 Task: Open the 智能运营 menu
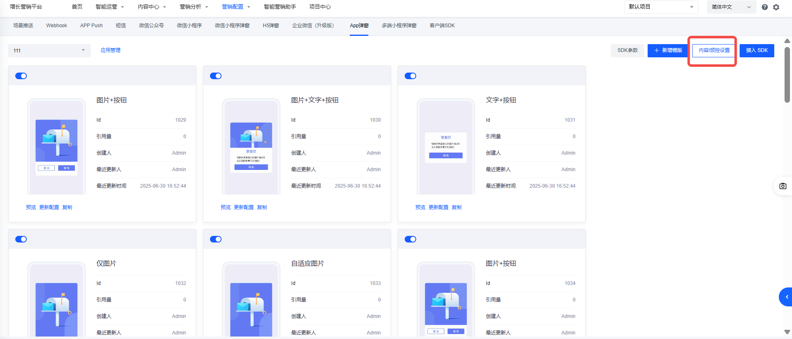[x=110, y=7]
